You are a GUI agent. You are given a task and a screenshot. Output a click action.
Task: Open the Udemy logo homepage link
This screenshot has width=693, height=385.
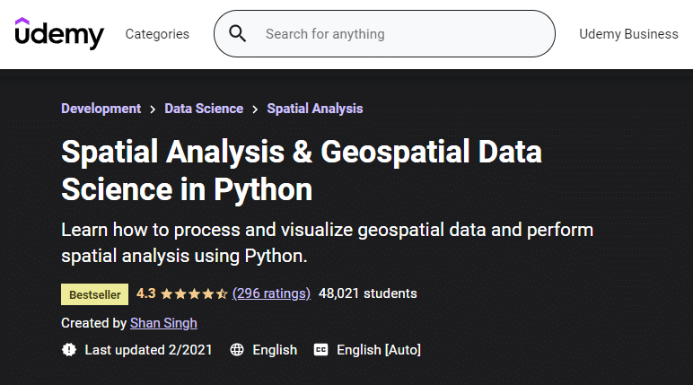point(59,33)
